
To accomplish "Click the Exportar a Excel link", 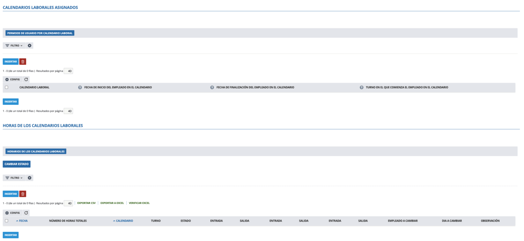I will click(112, 203).
